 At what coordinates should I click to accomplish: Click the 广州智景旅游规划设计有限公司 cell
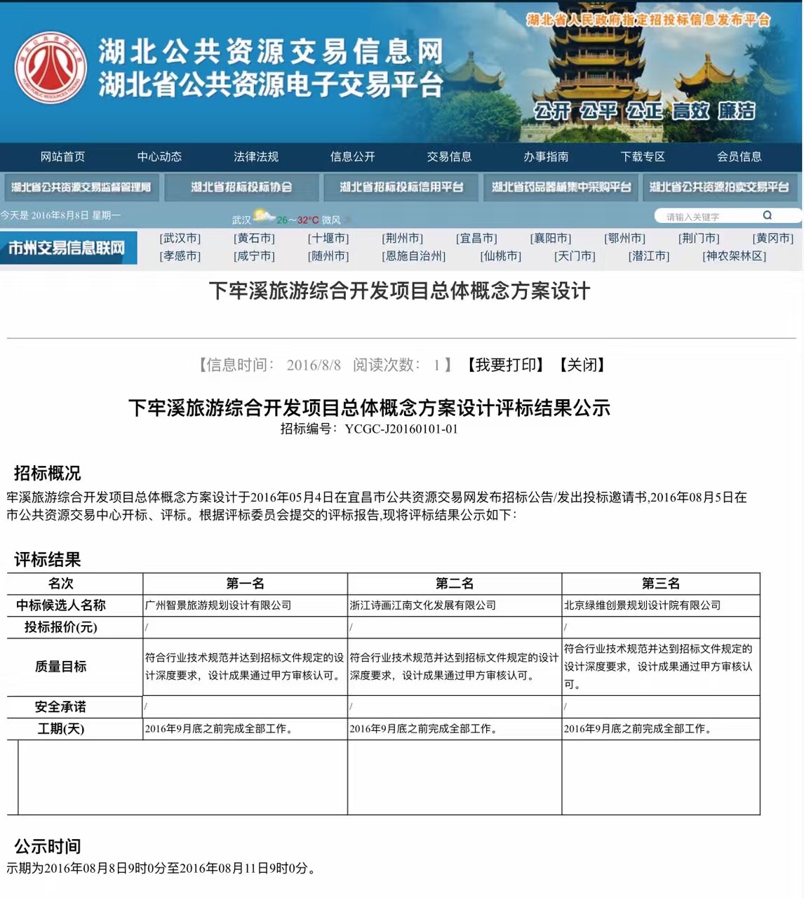[x=246, y=605]
